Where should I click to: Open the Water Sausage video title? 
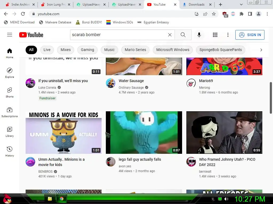click(131, 81)
